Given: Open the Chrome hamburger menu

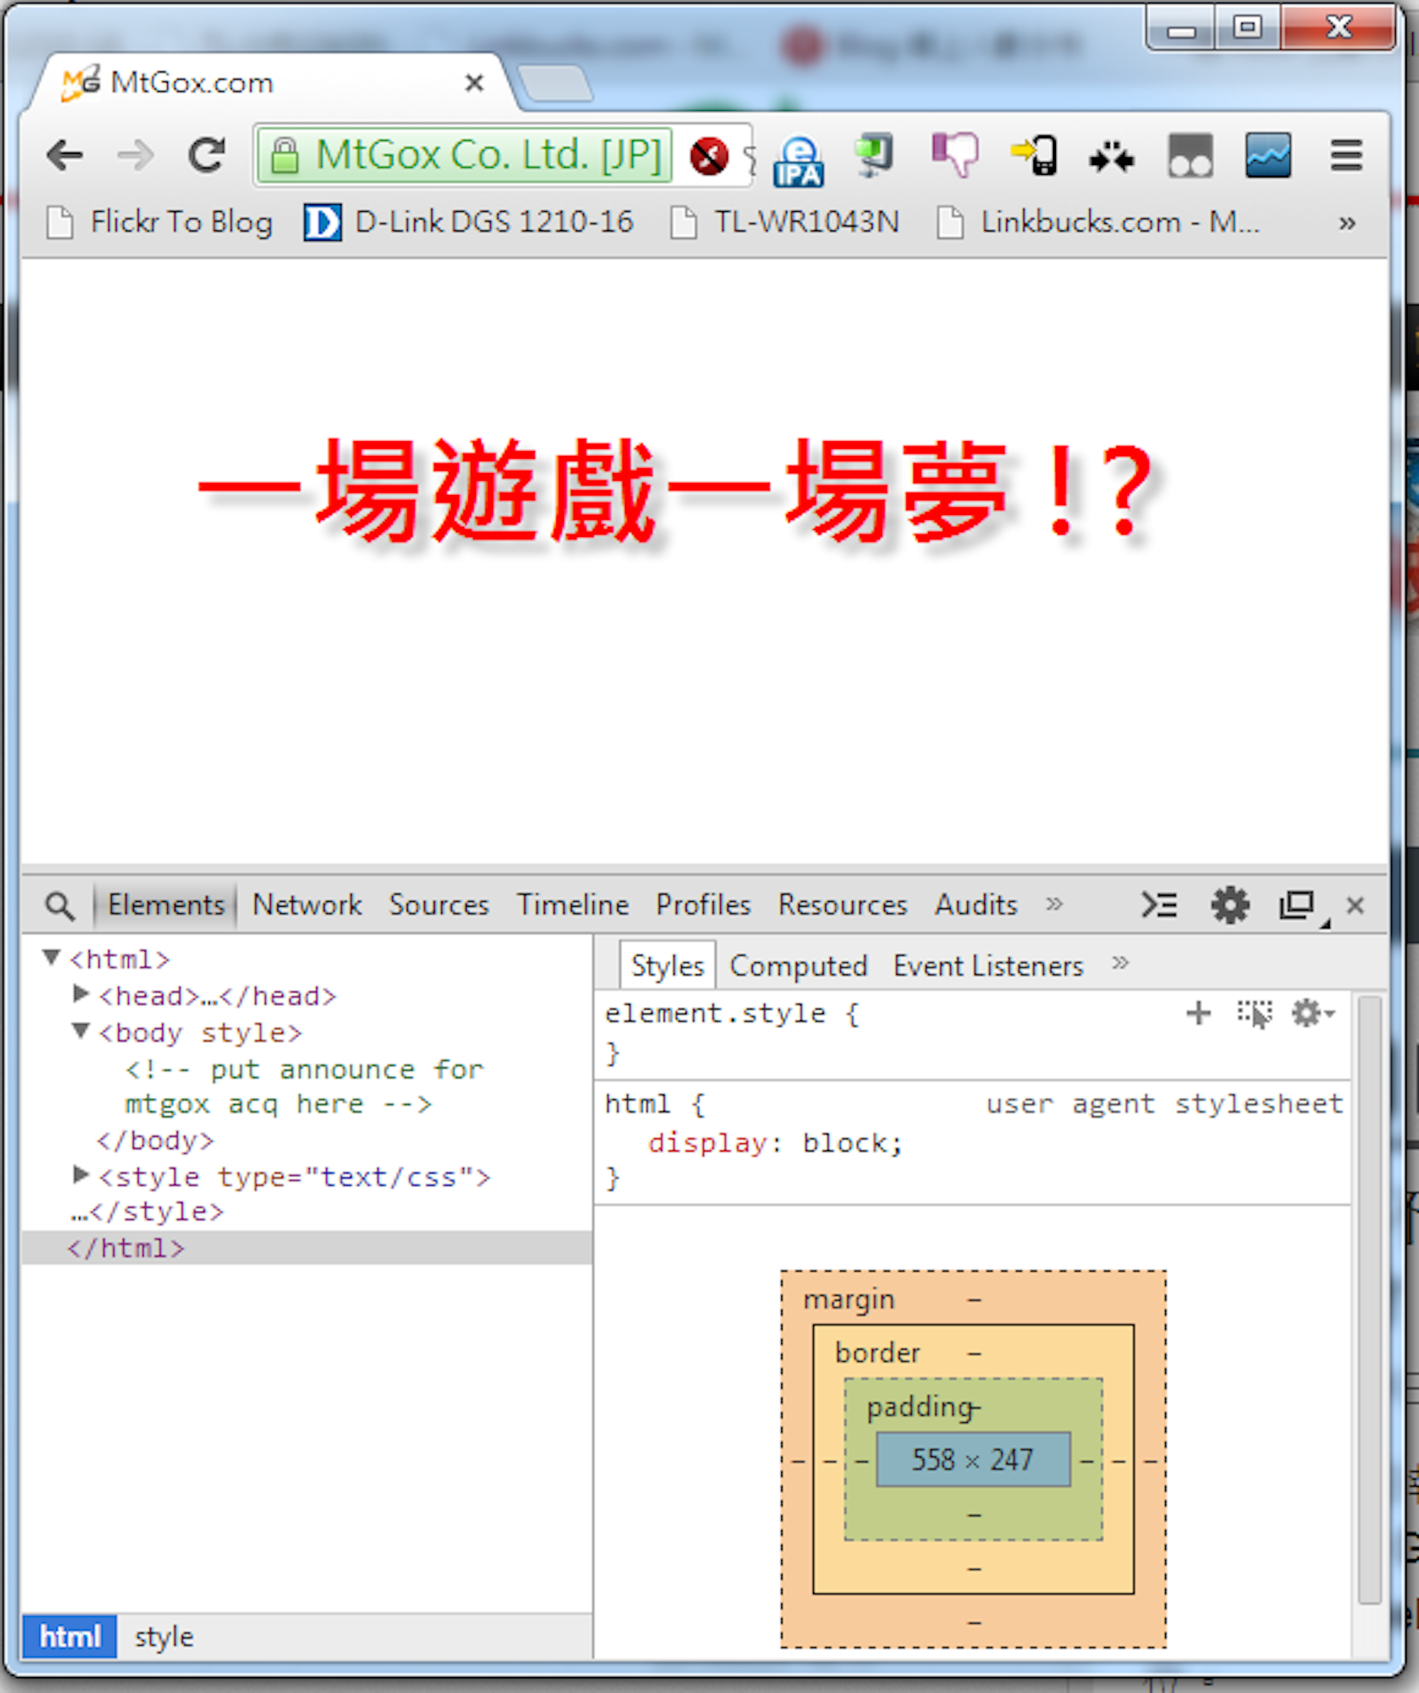Looking at the screenshot, I should point(1346,155).
